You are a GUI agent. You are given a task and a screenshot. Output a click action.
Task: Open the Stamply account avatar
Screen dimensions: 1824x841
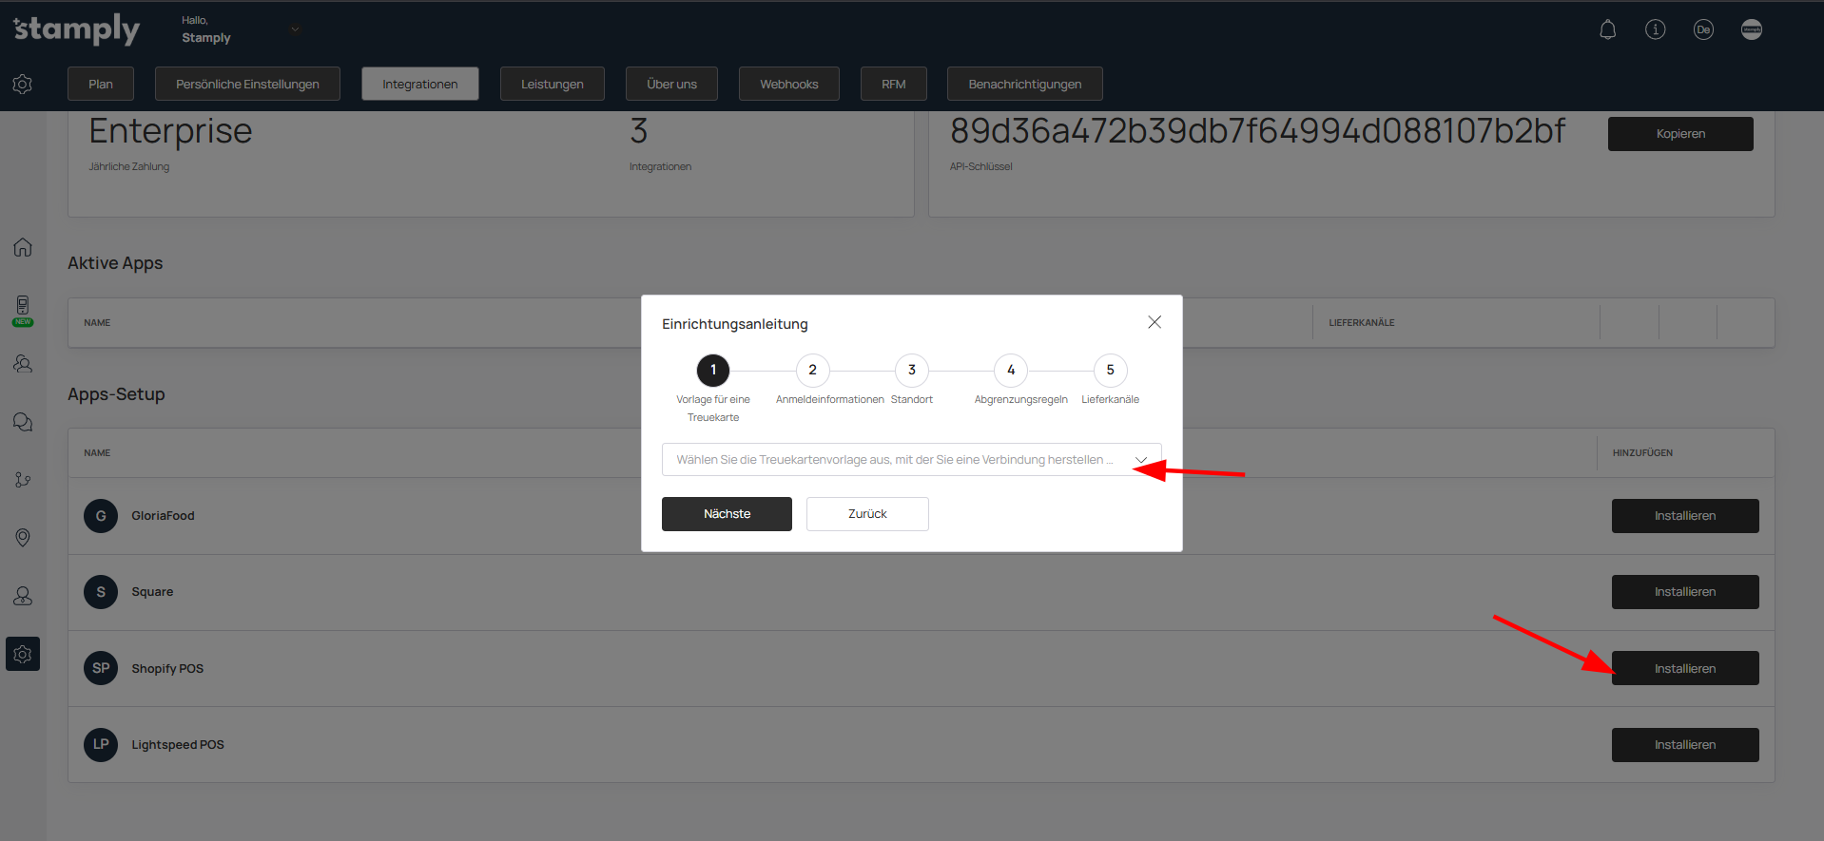click(1751, 29)
